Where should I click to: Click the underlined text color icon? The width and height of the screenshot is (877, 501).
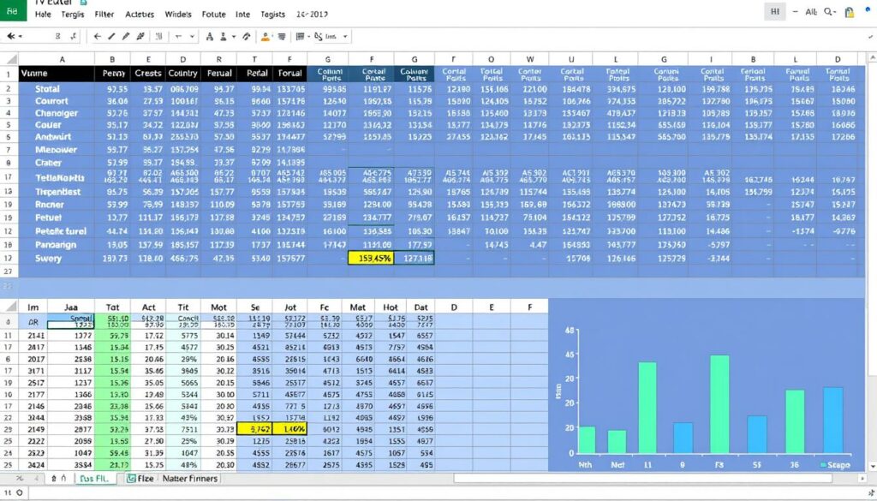click(224, 36)
